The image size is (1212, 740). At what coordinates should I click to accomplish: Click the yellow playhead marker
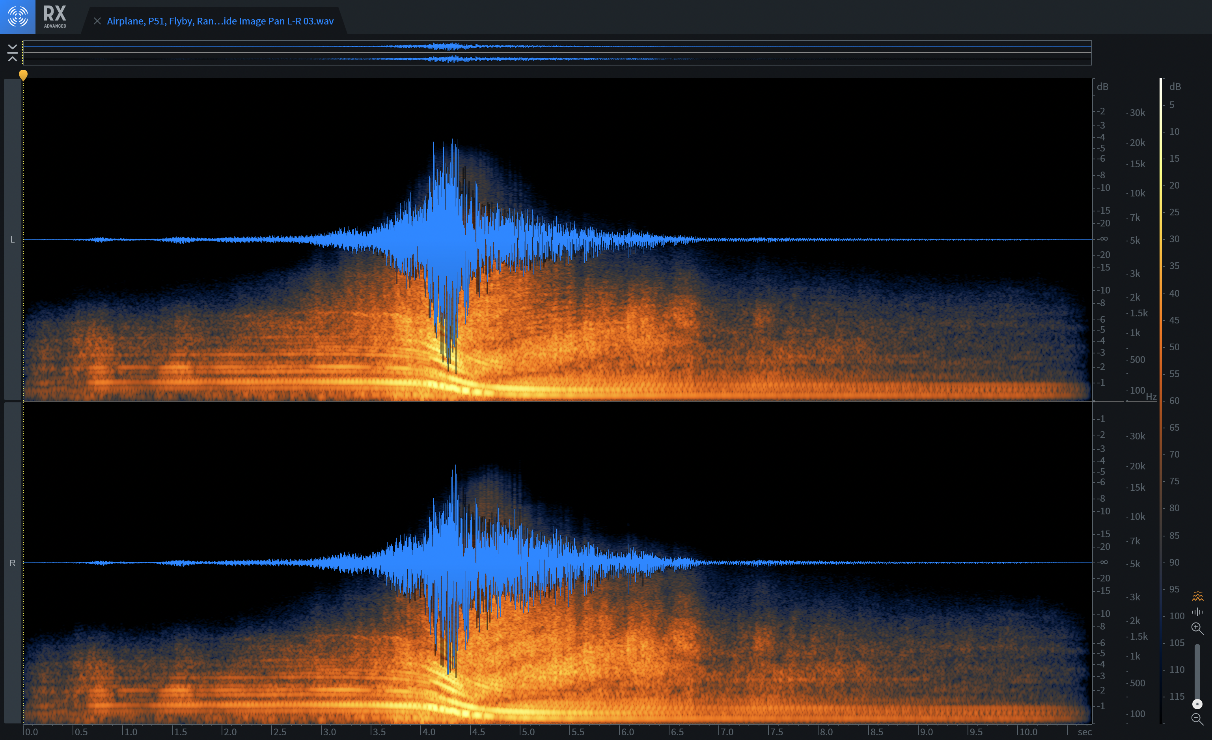coord(23,75)
